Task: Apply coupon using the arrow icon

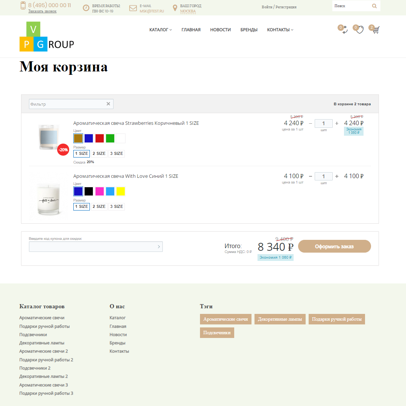Action: [159, 247]
